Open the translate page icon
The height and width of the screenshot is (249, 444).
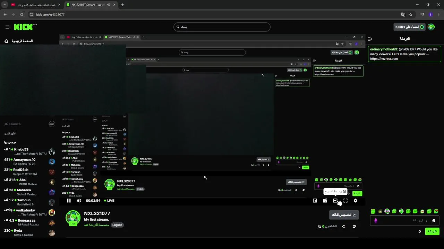[403, 15]
